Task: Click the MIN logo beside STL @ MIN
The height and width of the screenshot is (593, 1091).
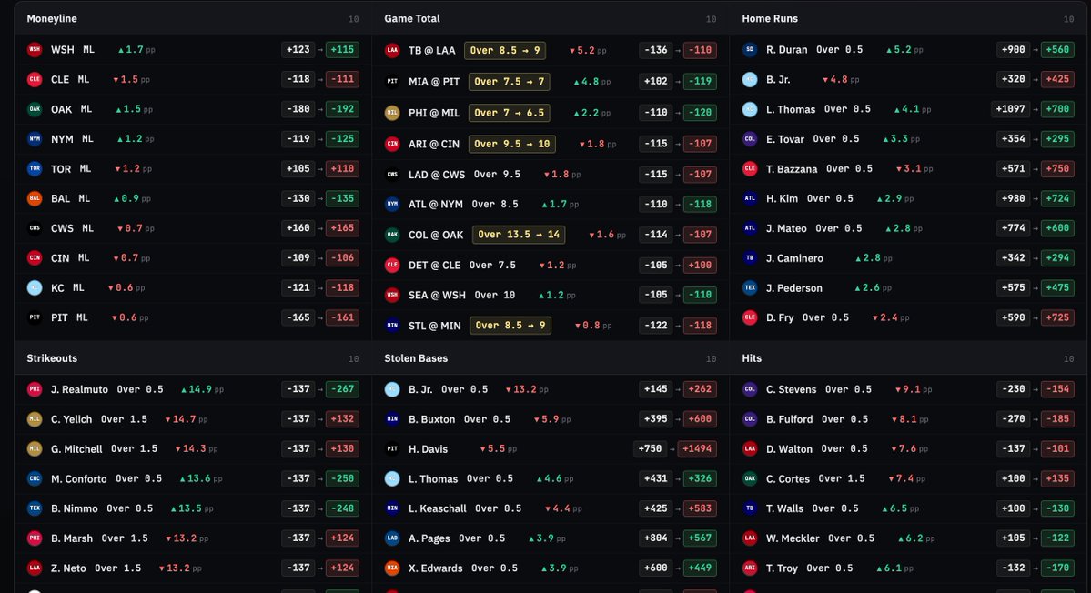Action: (392, 326)
